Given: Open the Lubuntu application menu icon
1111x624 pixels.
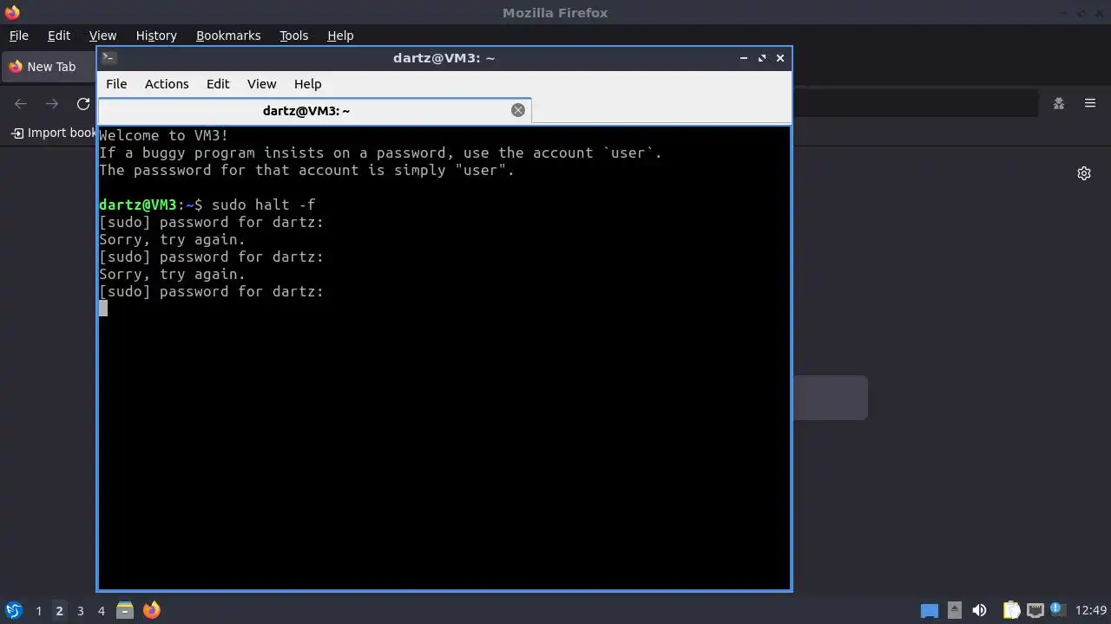Looking at the screenshot, I should tap(14, 610).
